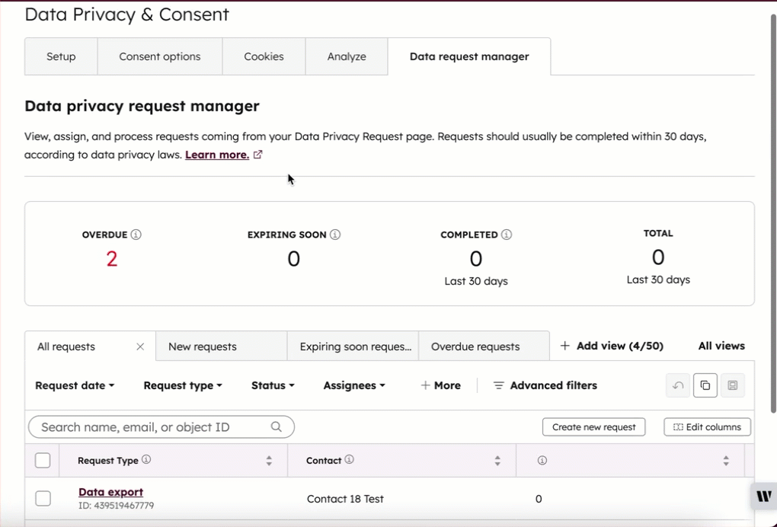
Task: Click the red overdue count of 2
Action: point(111,259)
